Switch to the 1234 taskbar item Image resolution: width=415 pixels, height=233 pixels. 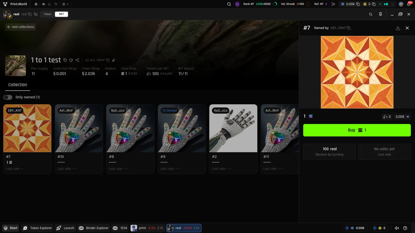pyautogui.click(x=120, y=228)
